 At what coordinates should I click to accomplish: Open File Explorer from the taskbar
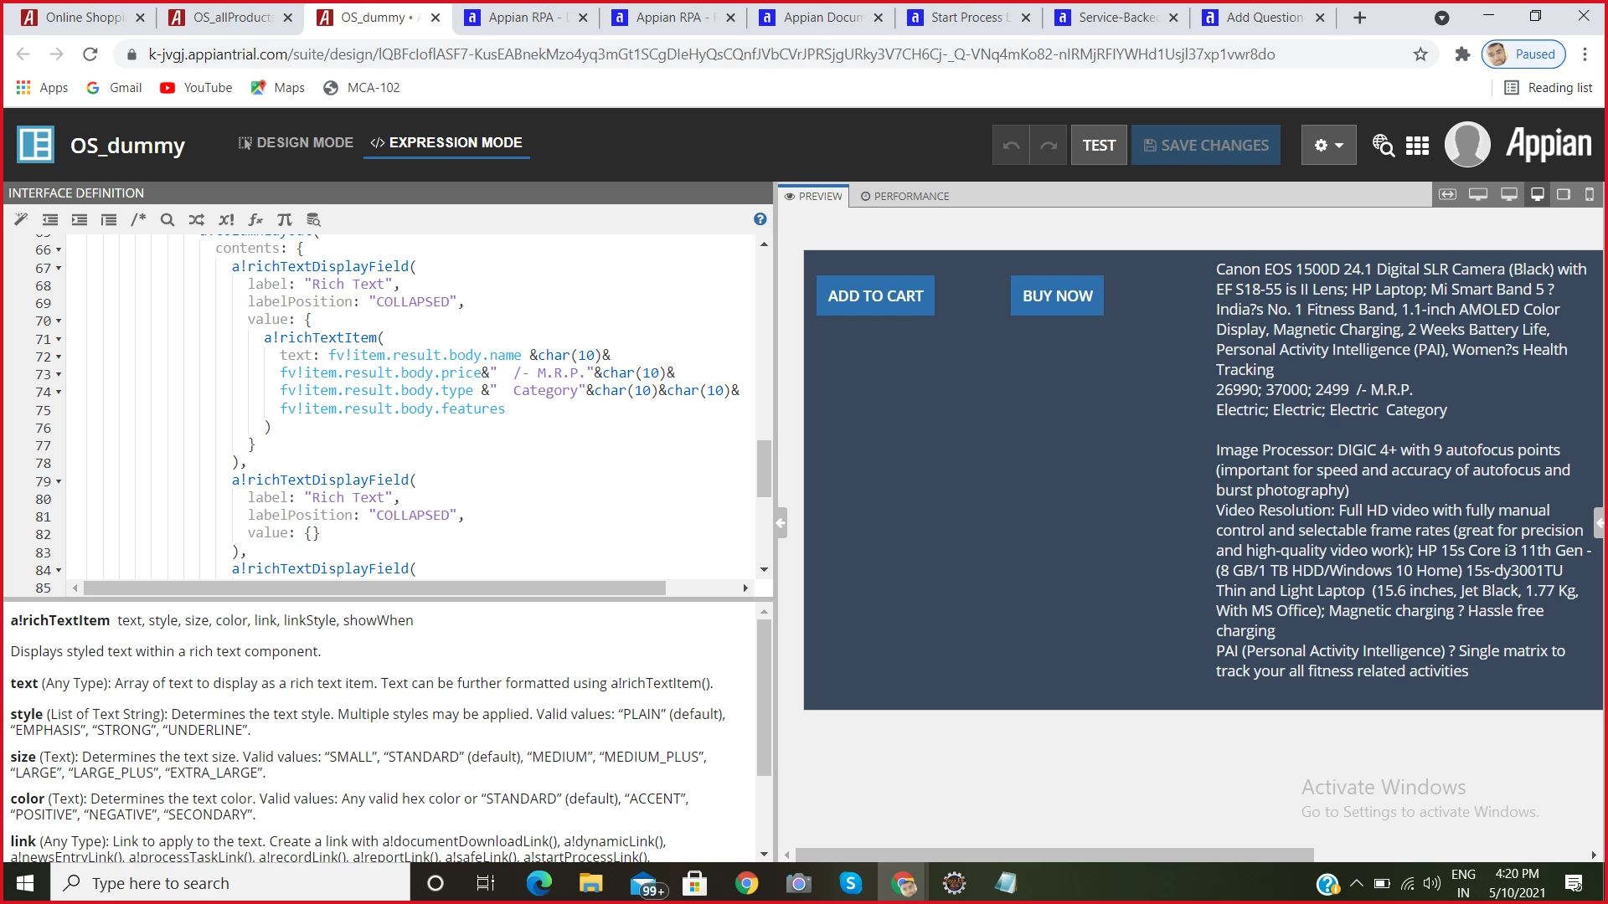point(590,883)
